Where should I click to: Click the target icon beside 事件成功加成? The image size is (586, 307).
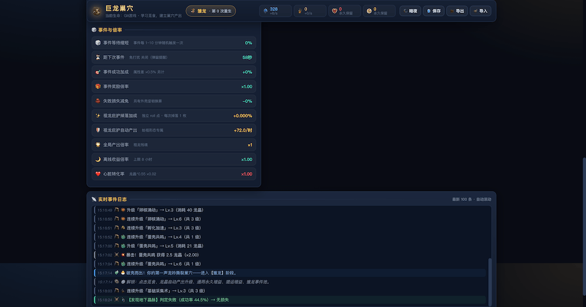[98, 71]
